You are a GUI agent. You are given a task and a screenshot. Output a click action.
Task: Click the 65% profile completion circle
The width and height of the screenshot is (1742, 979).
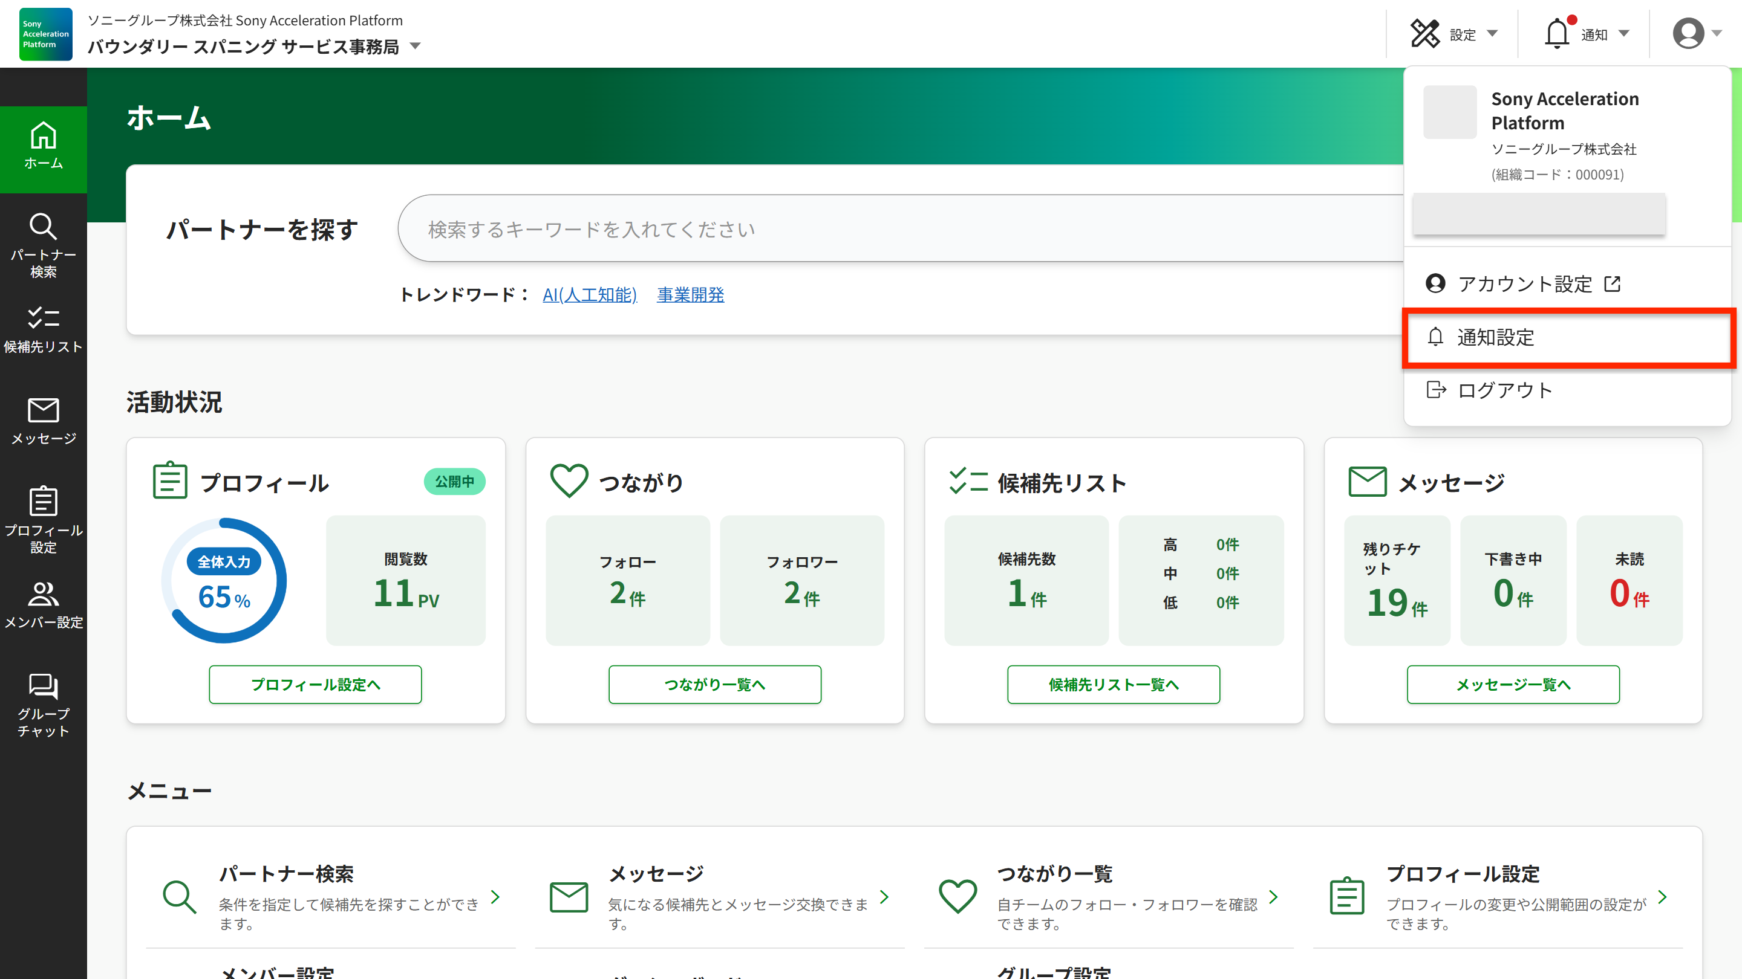[223, 579]
